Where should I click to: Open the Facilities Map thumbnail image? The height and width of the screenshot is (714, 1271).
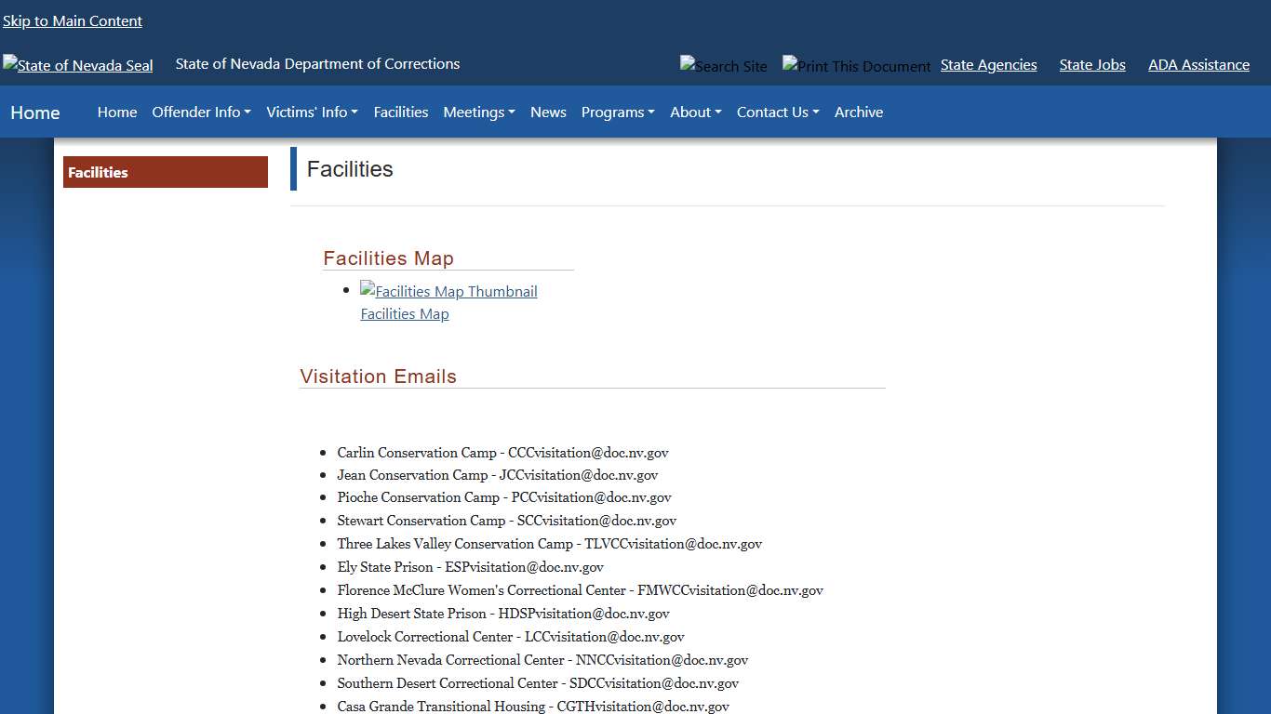[x=448, y=291]
